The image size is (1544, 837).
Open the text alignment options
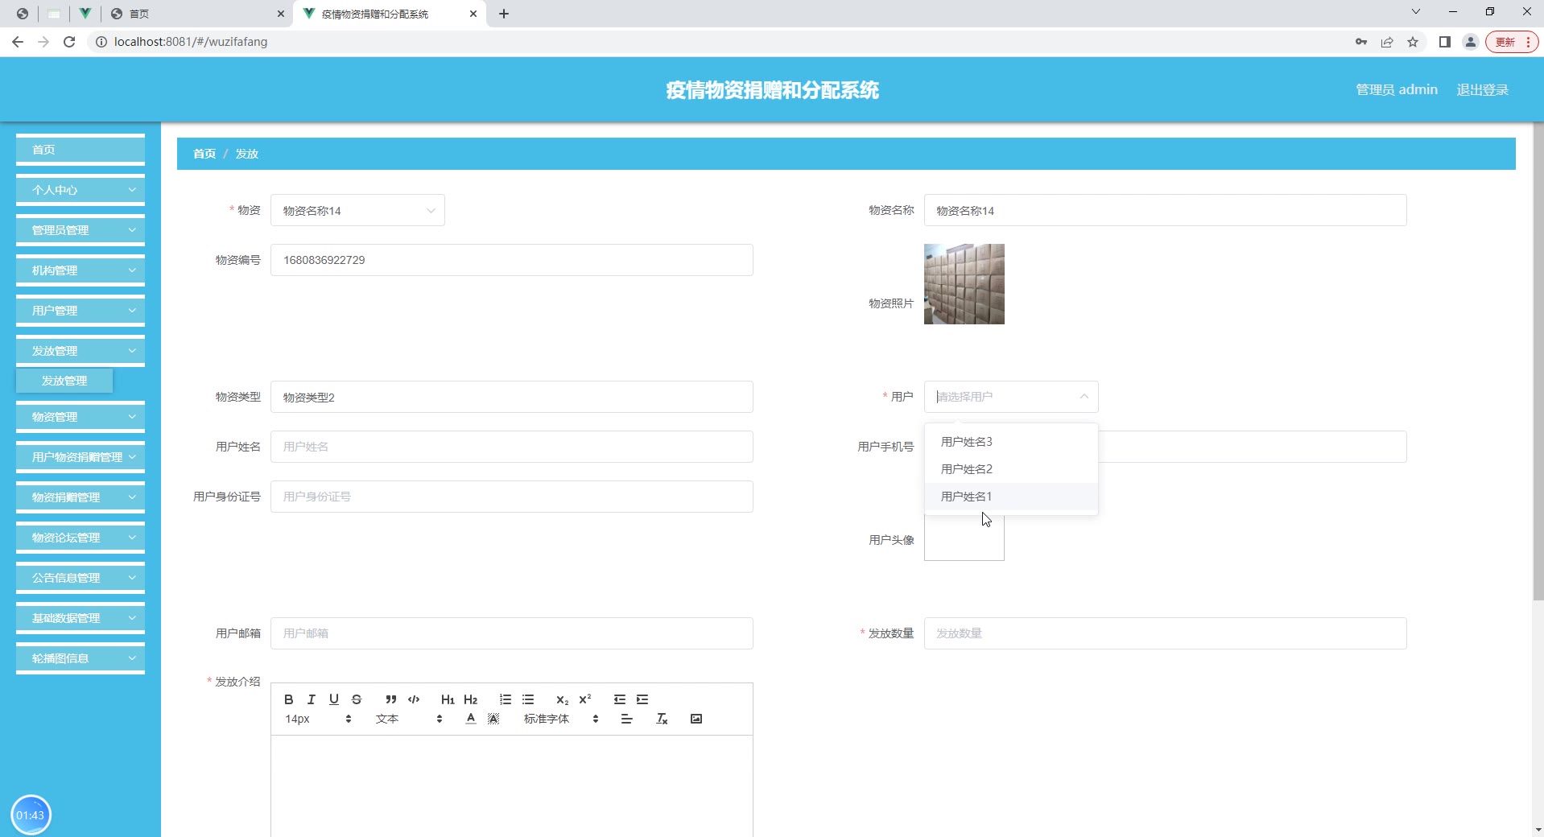pyautogui.click(x=627, y=719)
